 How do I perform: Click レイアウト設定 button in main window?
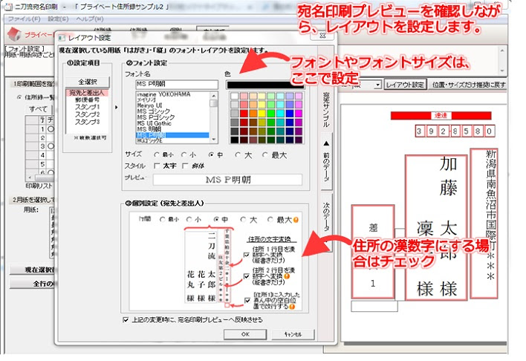tap(405, 85)
